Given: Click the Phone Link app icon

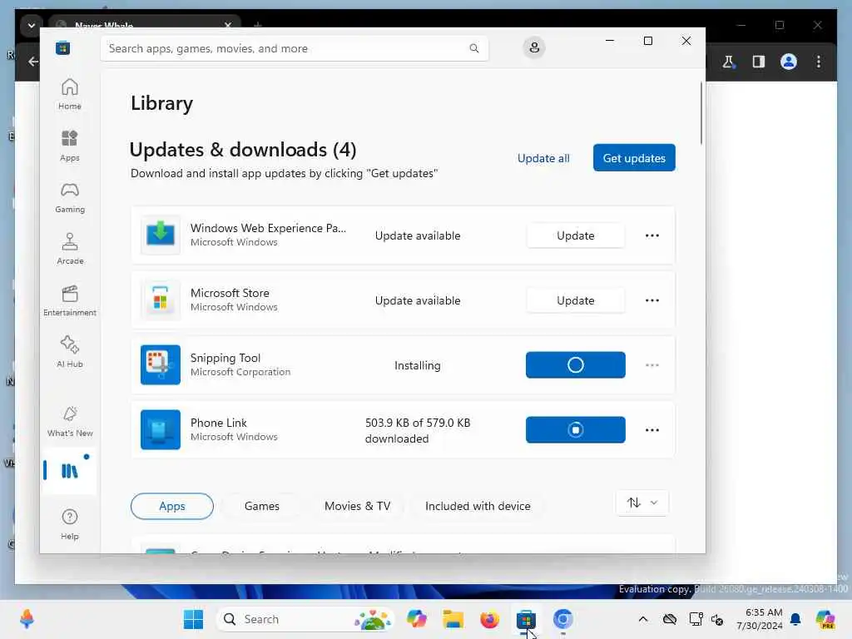Looking at the screenshot, I should tap(161, 430).
